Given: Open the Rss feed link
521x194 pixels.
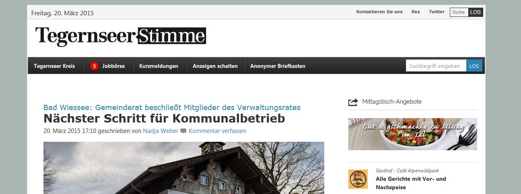Looking at the screenshot, I should click(416, 12).
